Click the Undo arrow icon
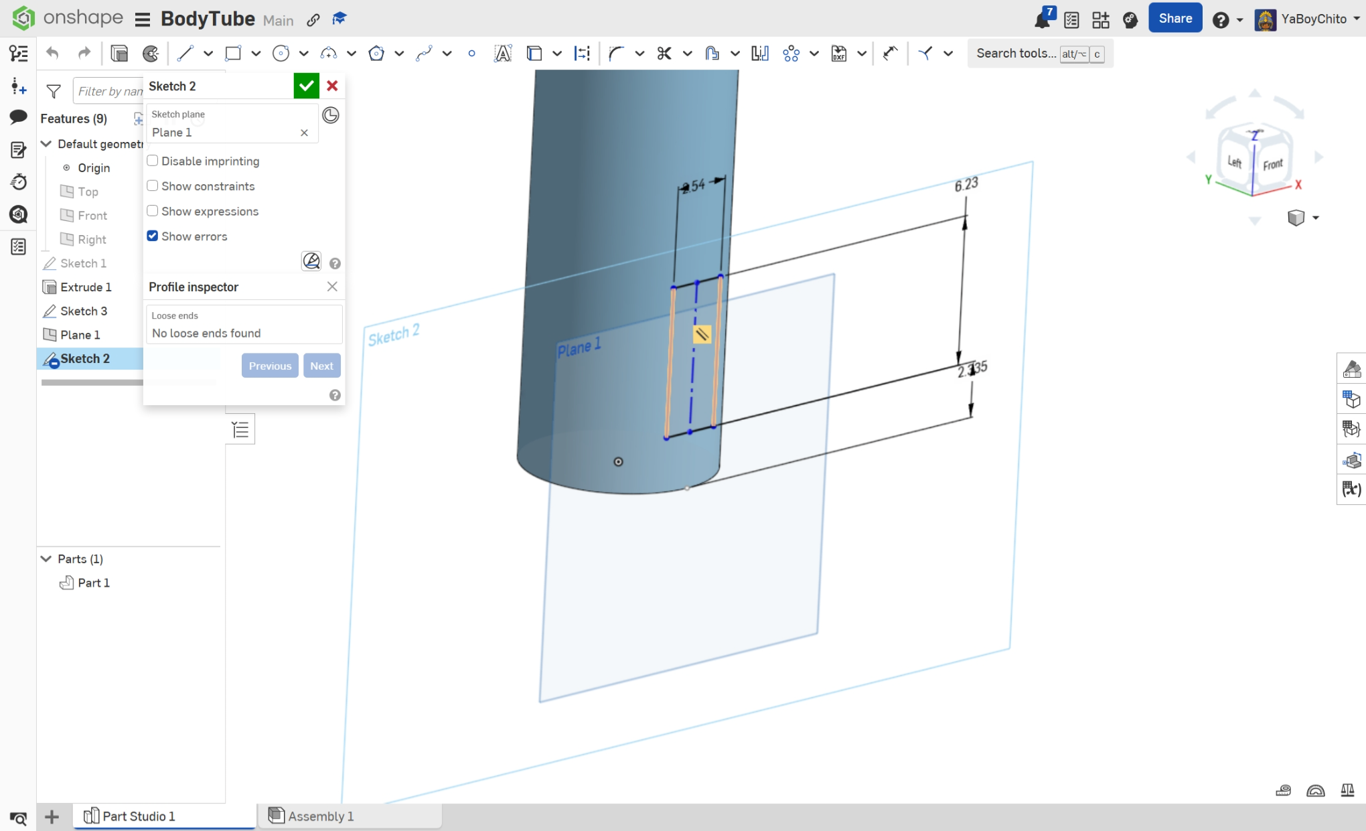 [53, 54]
